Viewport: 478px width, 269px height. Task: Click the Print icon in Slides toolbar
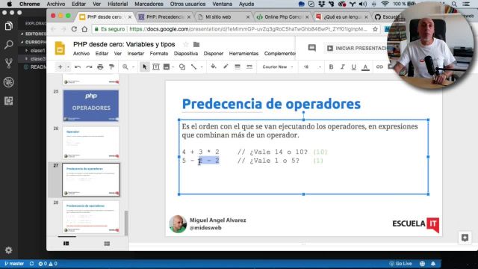100,67
